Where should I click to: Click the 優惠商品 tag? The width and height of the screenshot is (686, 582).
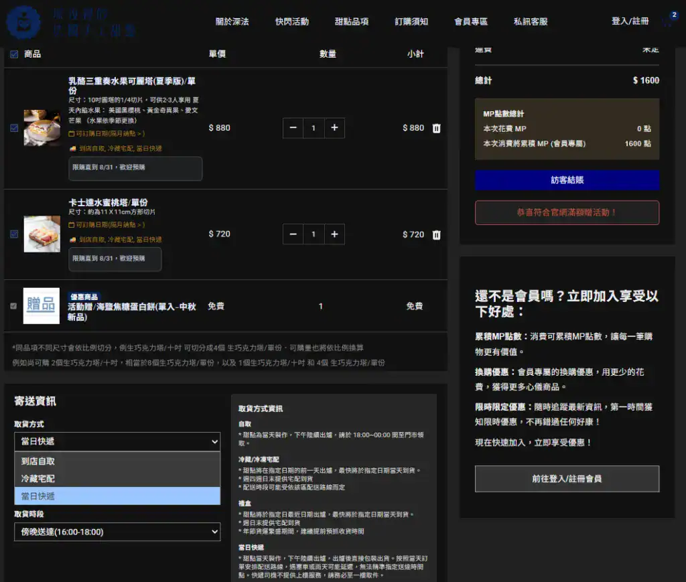84,297
